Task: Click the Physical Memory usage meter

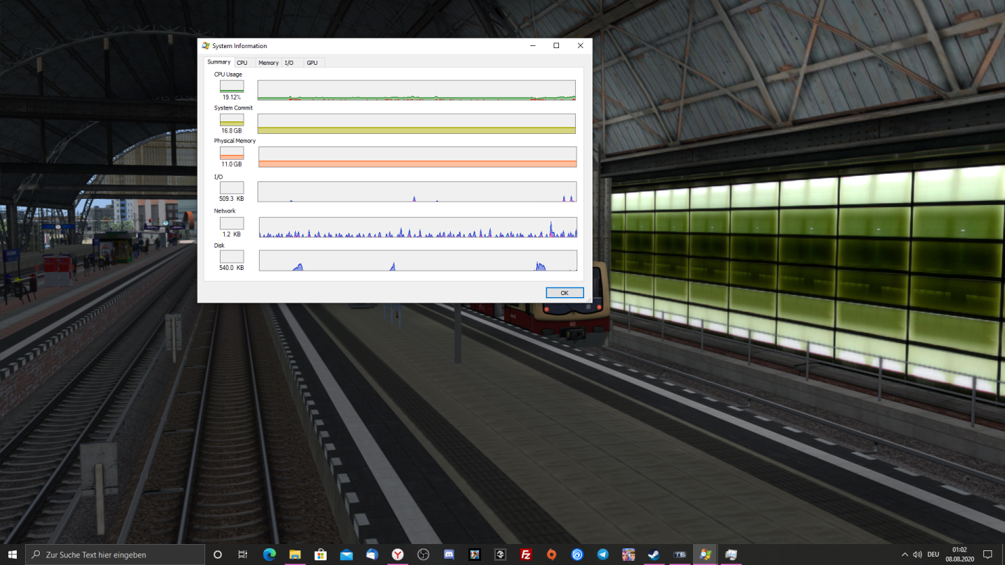Action: pyautogui.click(x=232, y=153)
